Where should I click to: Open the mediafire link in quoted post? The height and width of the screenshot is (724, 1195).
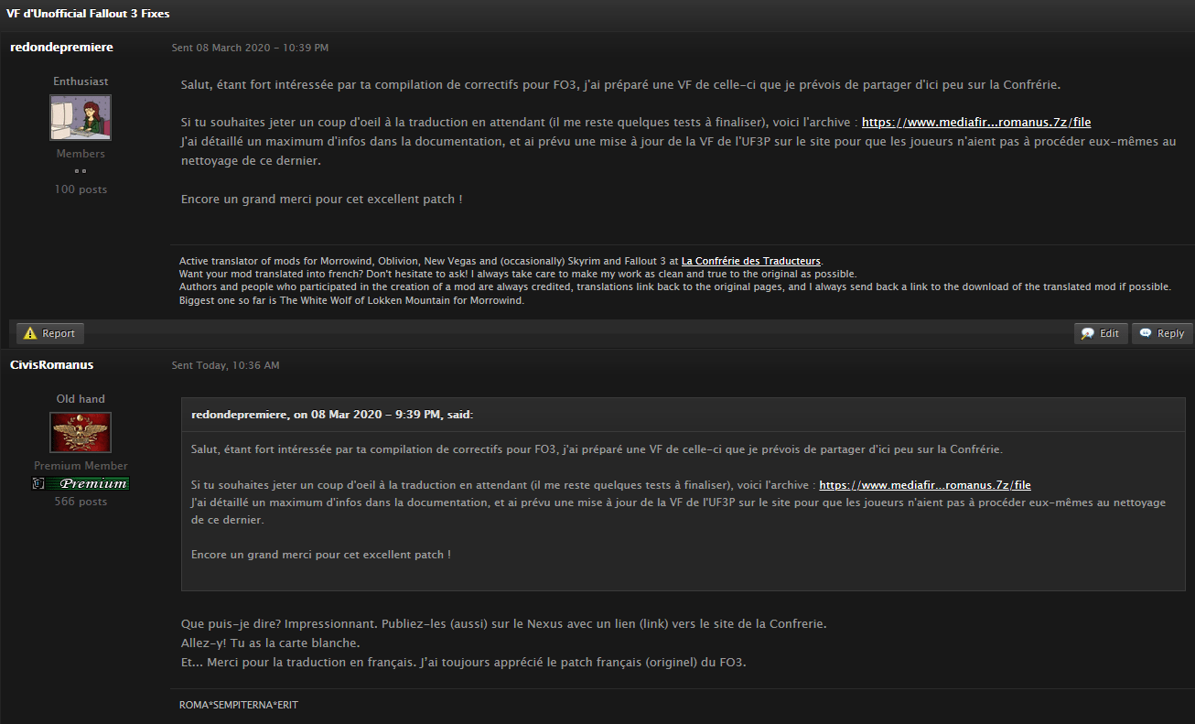pyautogui.click(x=925, y=485)
